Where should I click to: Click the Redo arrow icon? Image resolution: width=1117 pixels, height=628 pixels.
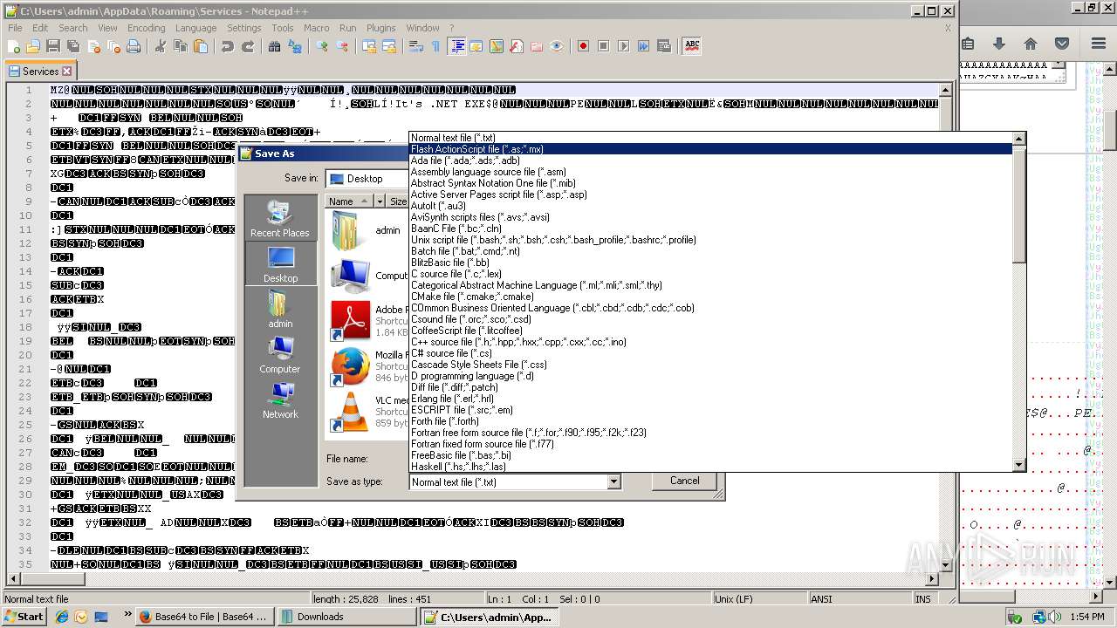click(x=247, y=46)
